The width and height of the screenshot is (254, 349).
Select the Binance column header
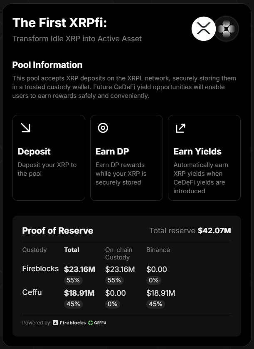pyautogui.click(x=158, y=250)
